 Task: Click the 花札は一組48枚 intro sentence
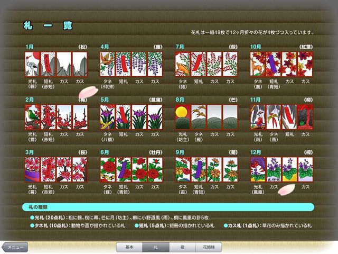[x=252, y=33]
